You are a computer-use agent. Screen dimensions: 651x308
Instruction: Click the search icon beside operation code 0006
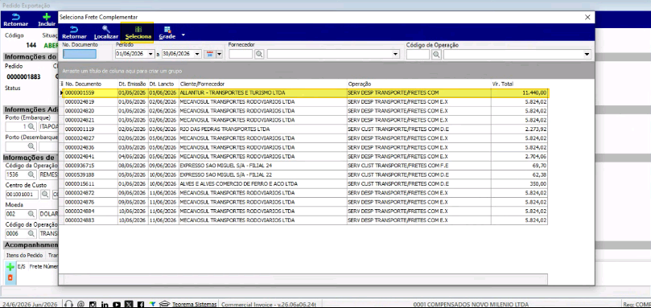[31, 233]
